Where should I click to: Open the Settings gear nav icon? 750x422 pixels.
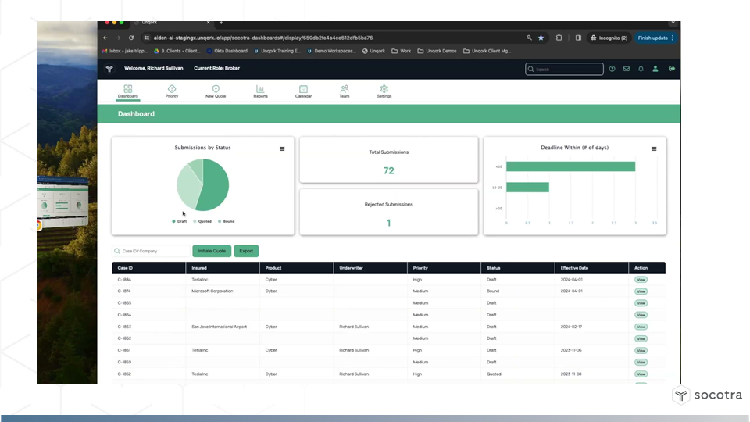tap(384, 91)
